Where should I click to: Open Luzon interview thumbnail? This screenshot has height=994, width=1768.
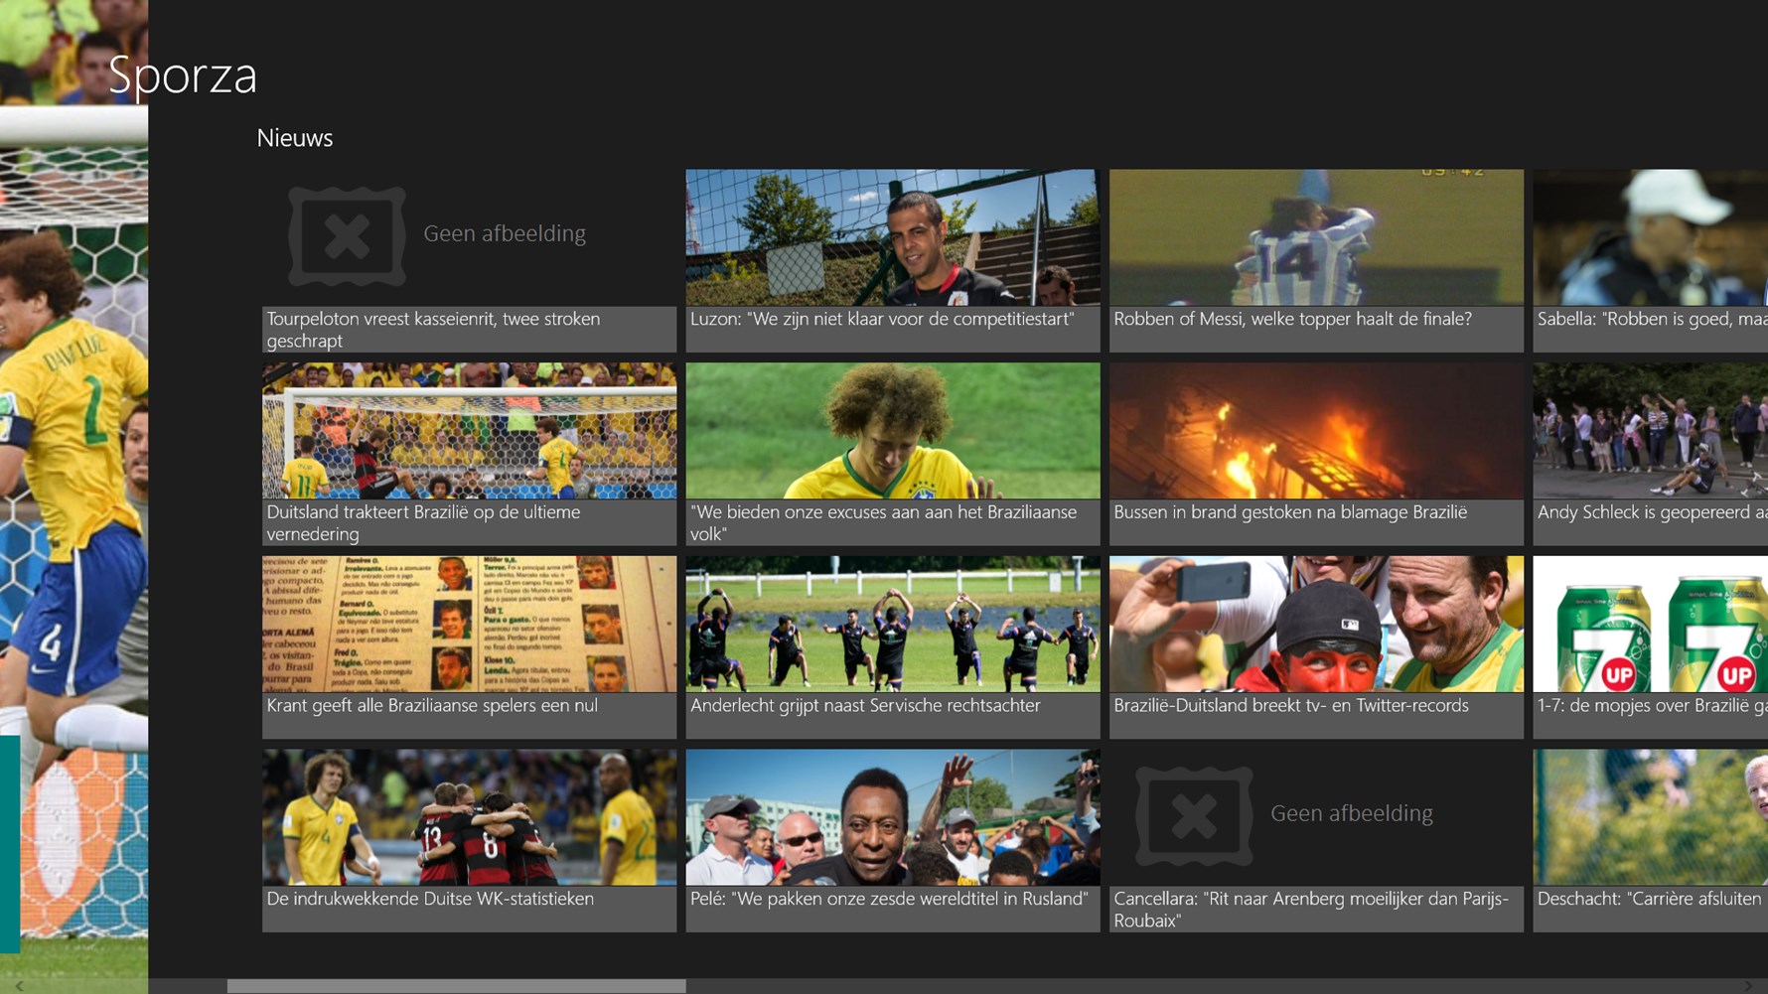(893, 237)
